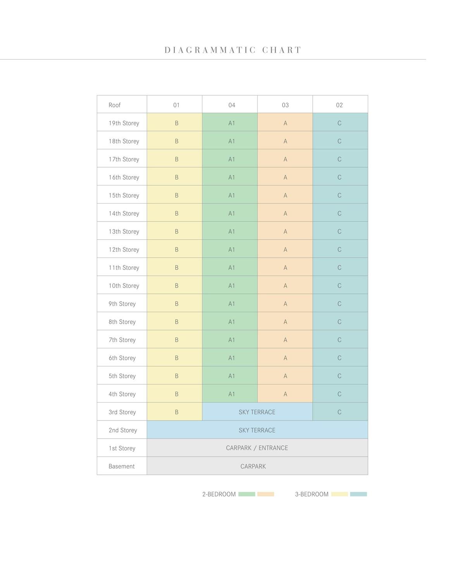Screen dimensions: 465x569
Task: Click the teal 3-BEDROOM legend swatch
Action: tap(358, 494)
